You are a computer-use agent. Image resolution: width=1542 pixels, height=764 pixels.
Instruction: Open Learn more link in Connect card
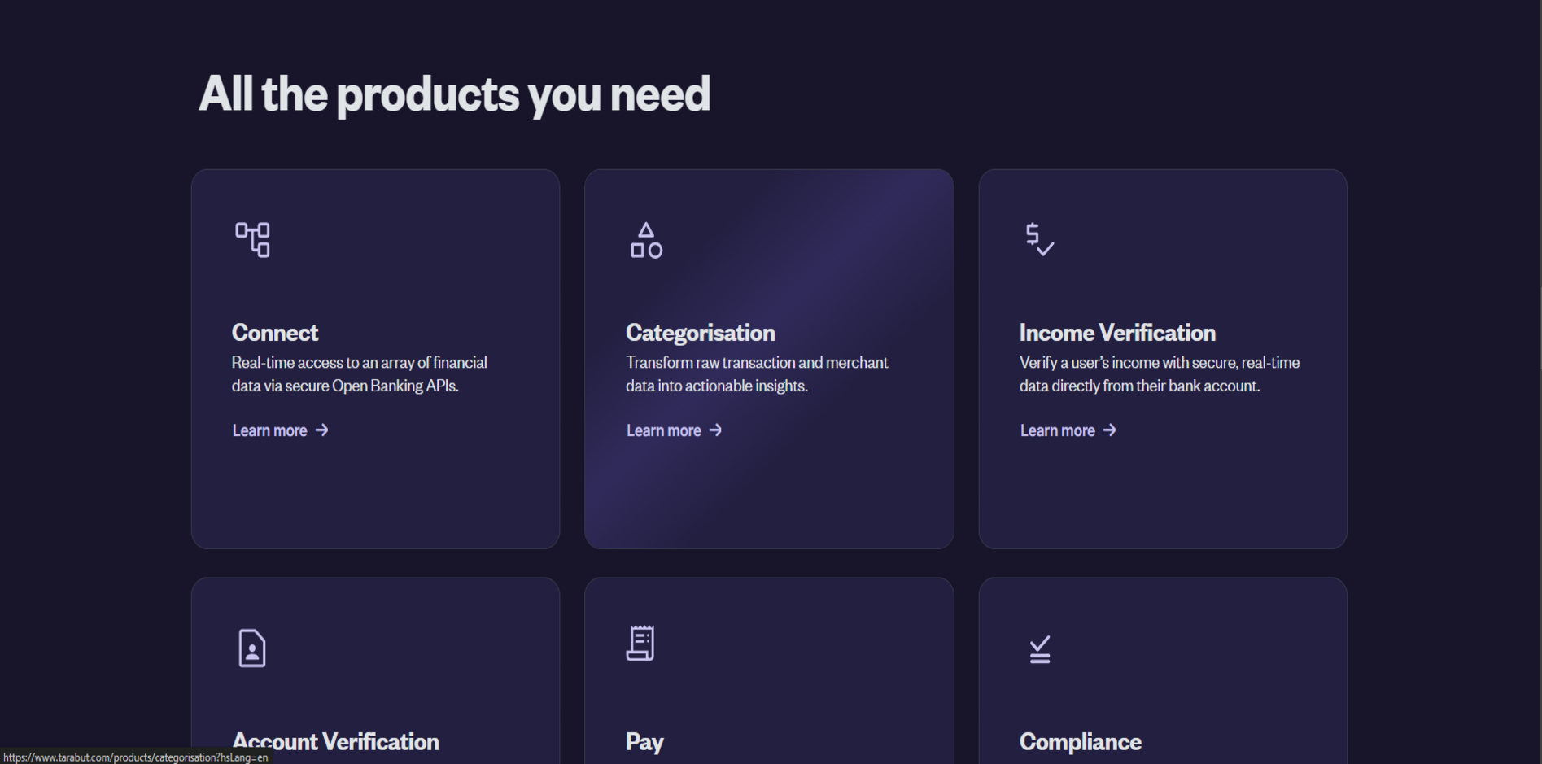[280, 430]
